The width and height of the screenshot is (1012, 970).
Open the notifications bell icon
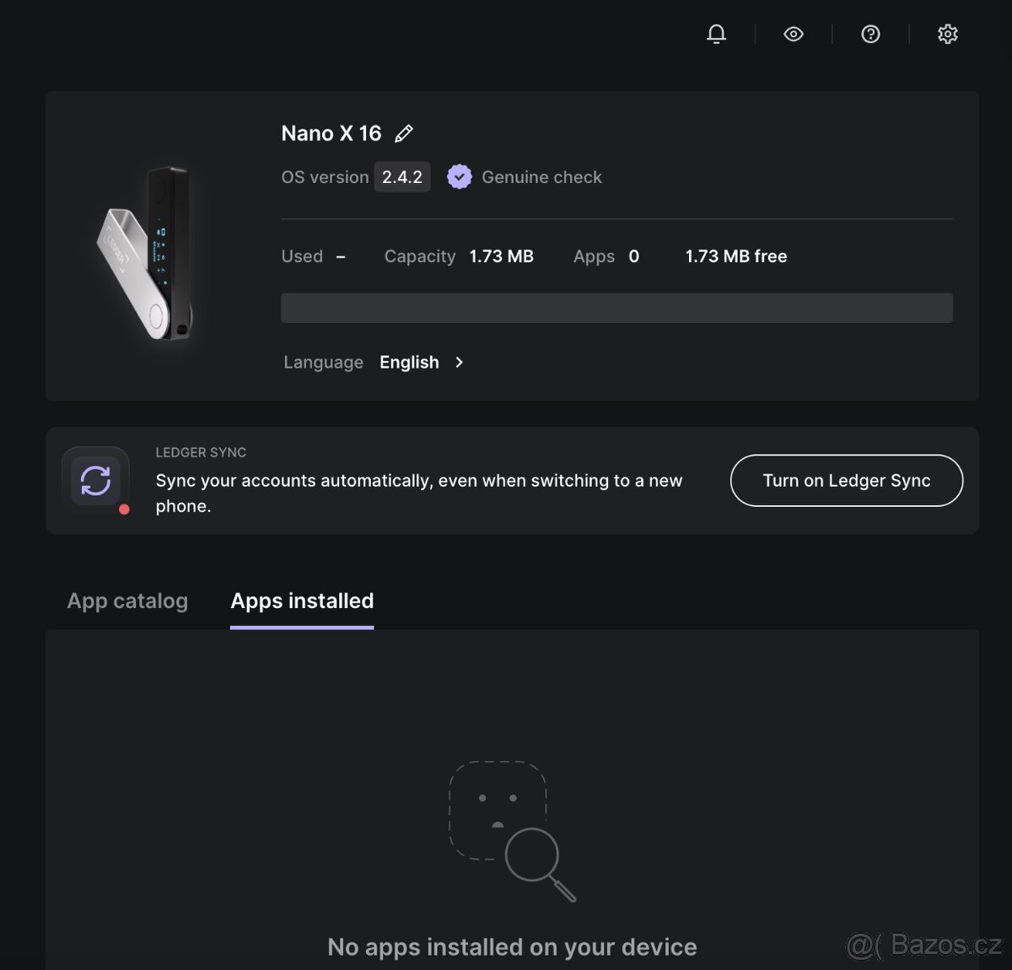click(715, 34)
